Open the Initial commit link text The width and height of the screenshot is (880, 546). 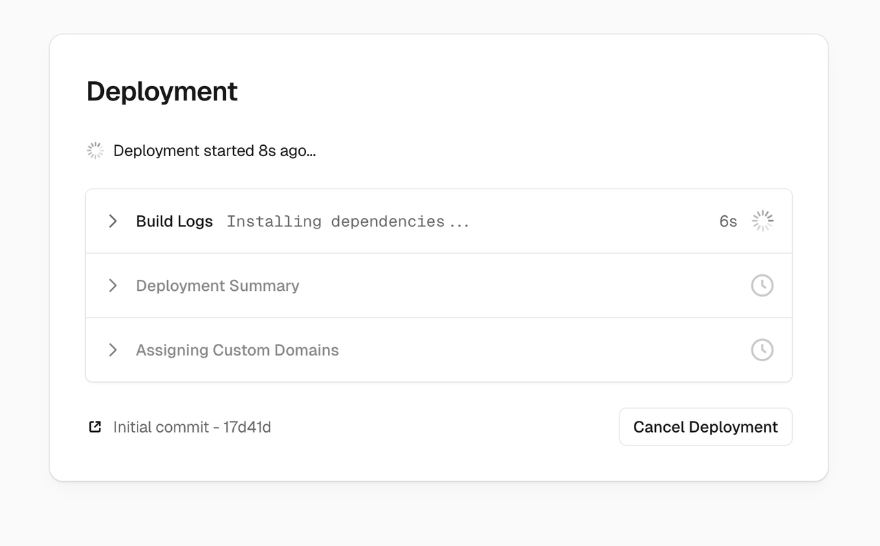(x=161, y=427)
